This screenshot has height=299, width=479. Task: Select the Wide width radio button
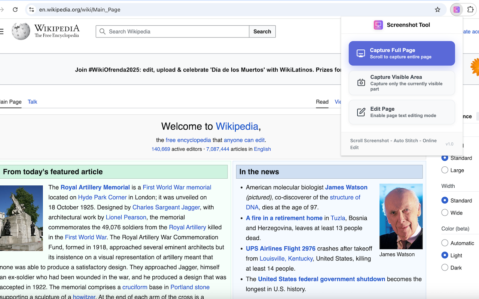[x=445, y=213]
